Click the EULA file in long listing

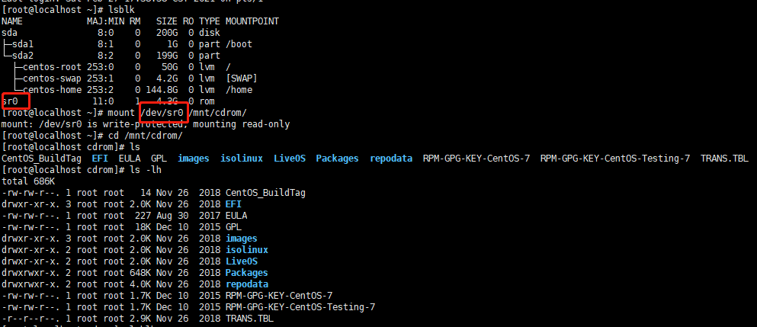click(x=236, y=215)
